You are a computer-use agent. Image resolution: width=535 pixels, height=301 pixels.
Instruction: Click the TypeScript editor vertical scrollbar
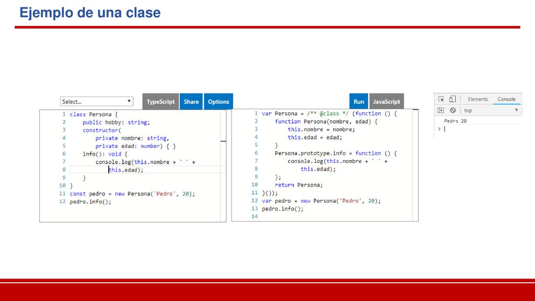coord(223,166)
